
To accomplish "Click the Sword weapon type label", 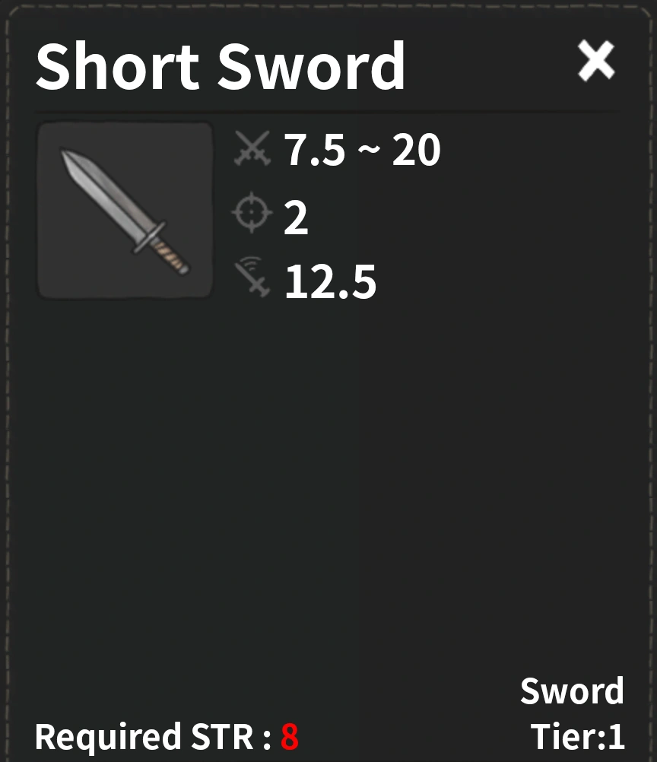I will point(572,691).
